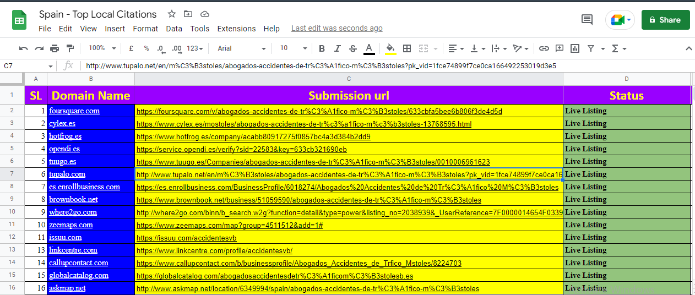Image resolution: width=695 pixels, height=295 pixels.
Task: Open the fill color picker
Action: (x=390, y=48)
